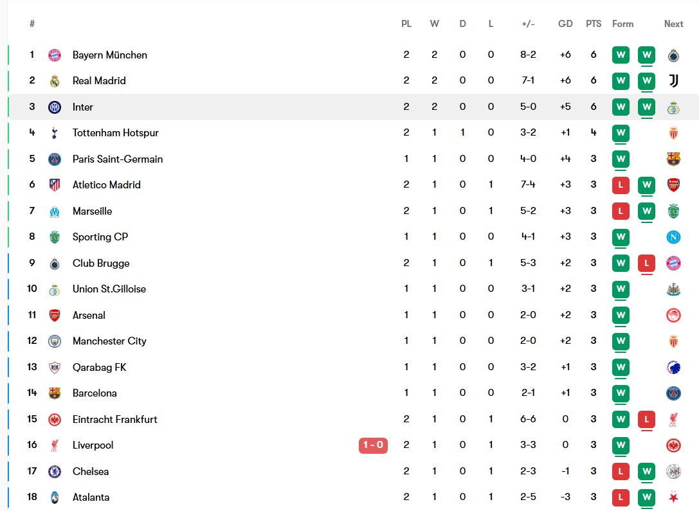Sort table by the GD column header
699x511 pixels.
(x=565, y=24)
